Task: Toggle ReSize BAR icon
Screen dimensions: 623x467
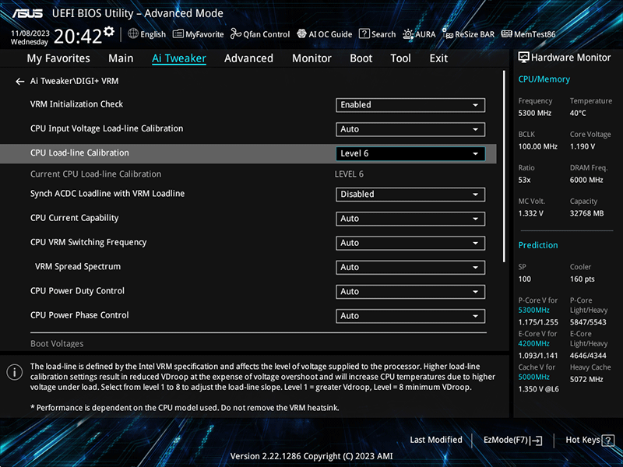Action: [x=448, y=34]
